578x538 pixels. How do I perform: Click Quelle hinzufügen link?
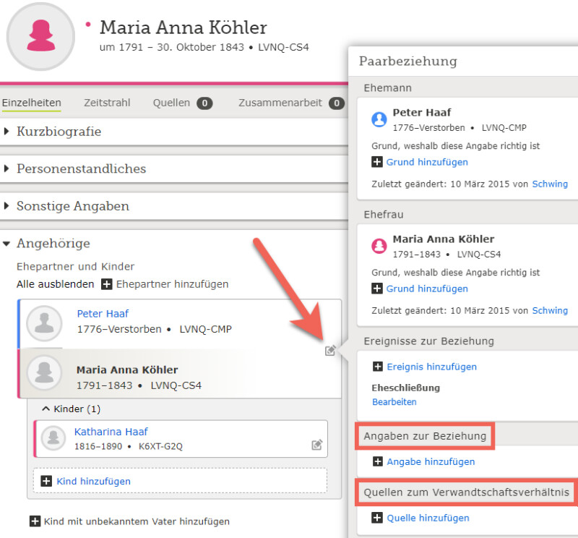pyautogui.click(x=428, y=518)
